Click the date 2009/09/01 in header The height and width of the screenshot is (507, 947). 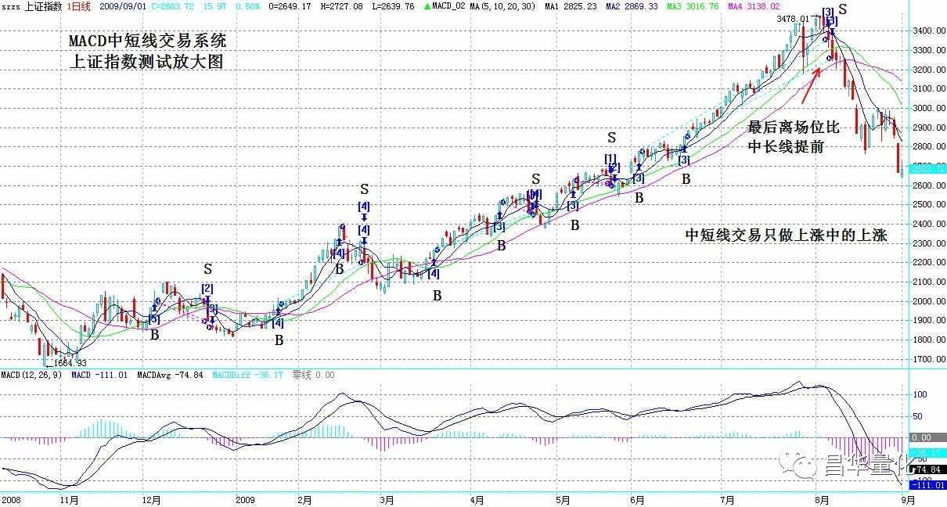[121, 5]
